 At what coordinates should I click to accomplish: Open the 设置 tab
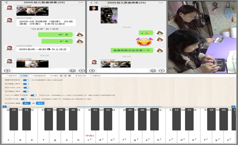tap(24, 76)
